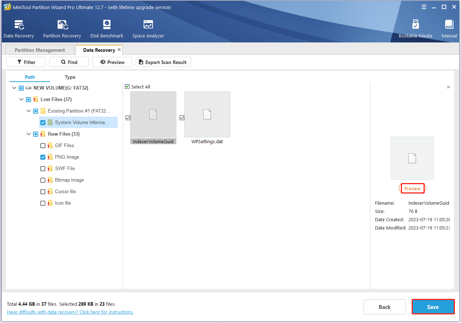This screenshot has height=323, width=461.
Task: Click the System Volume Information folder icon
Action: 50,122
